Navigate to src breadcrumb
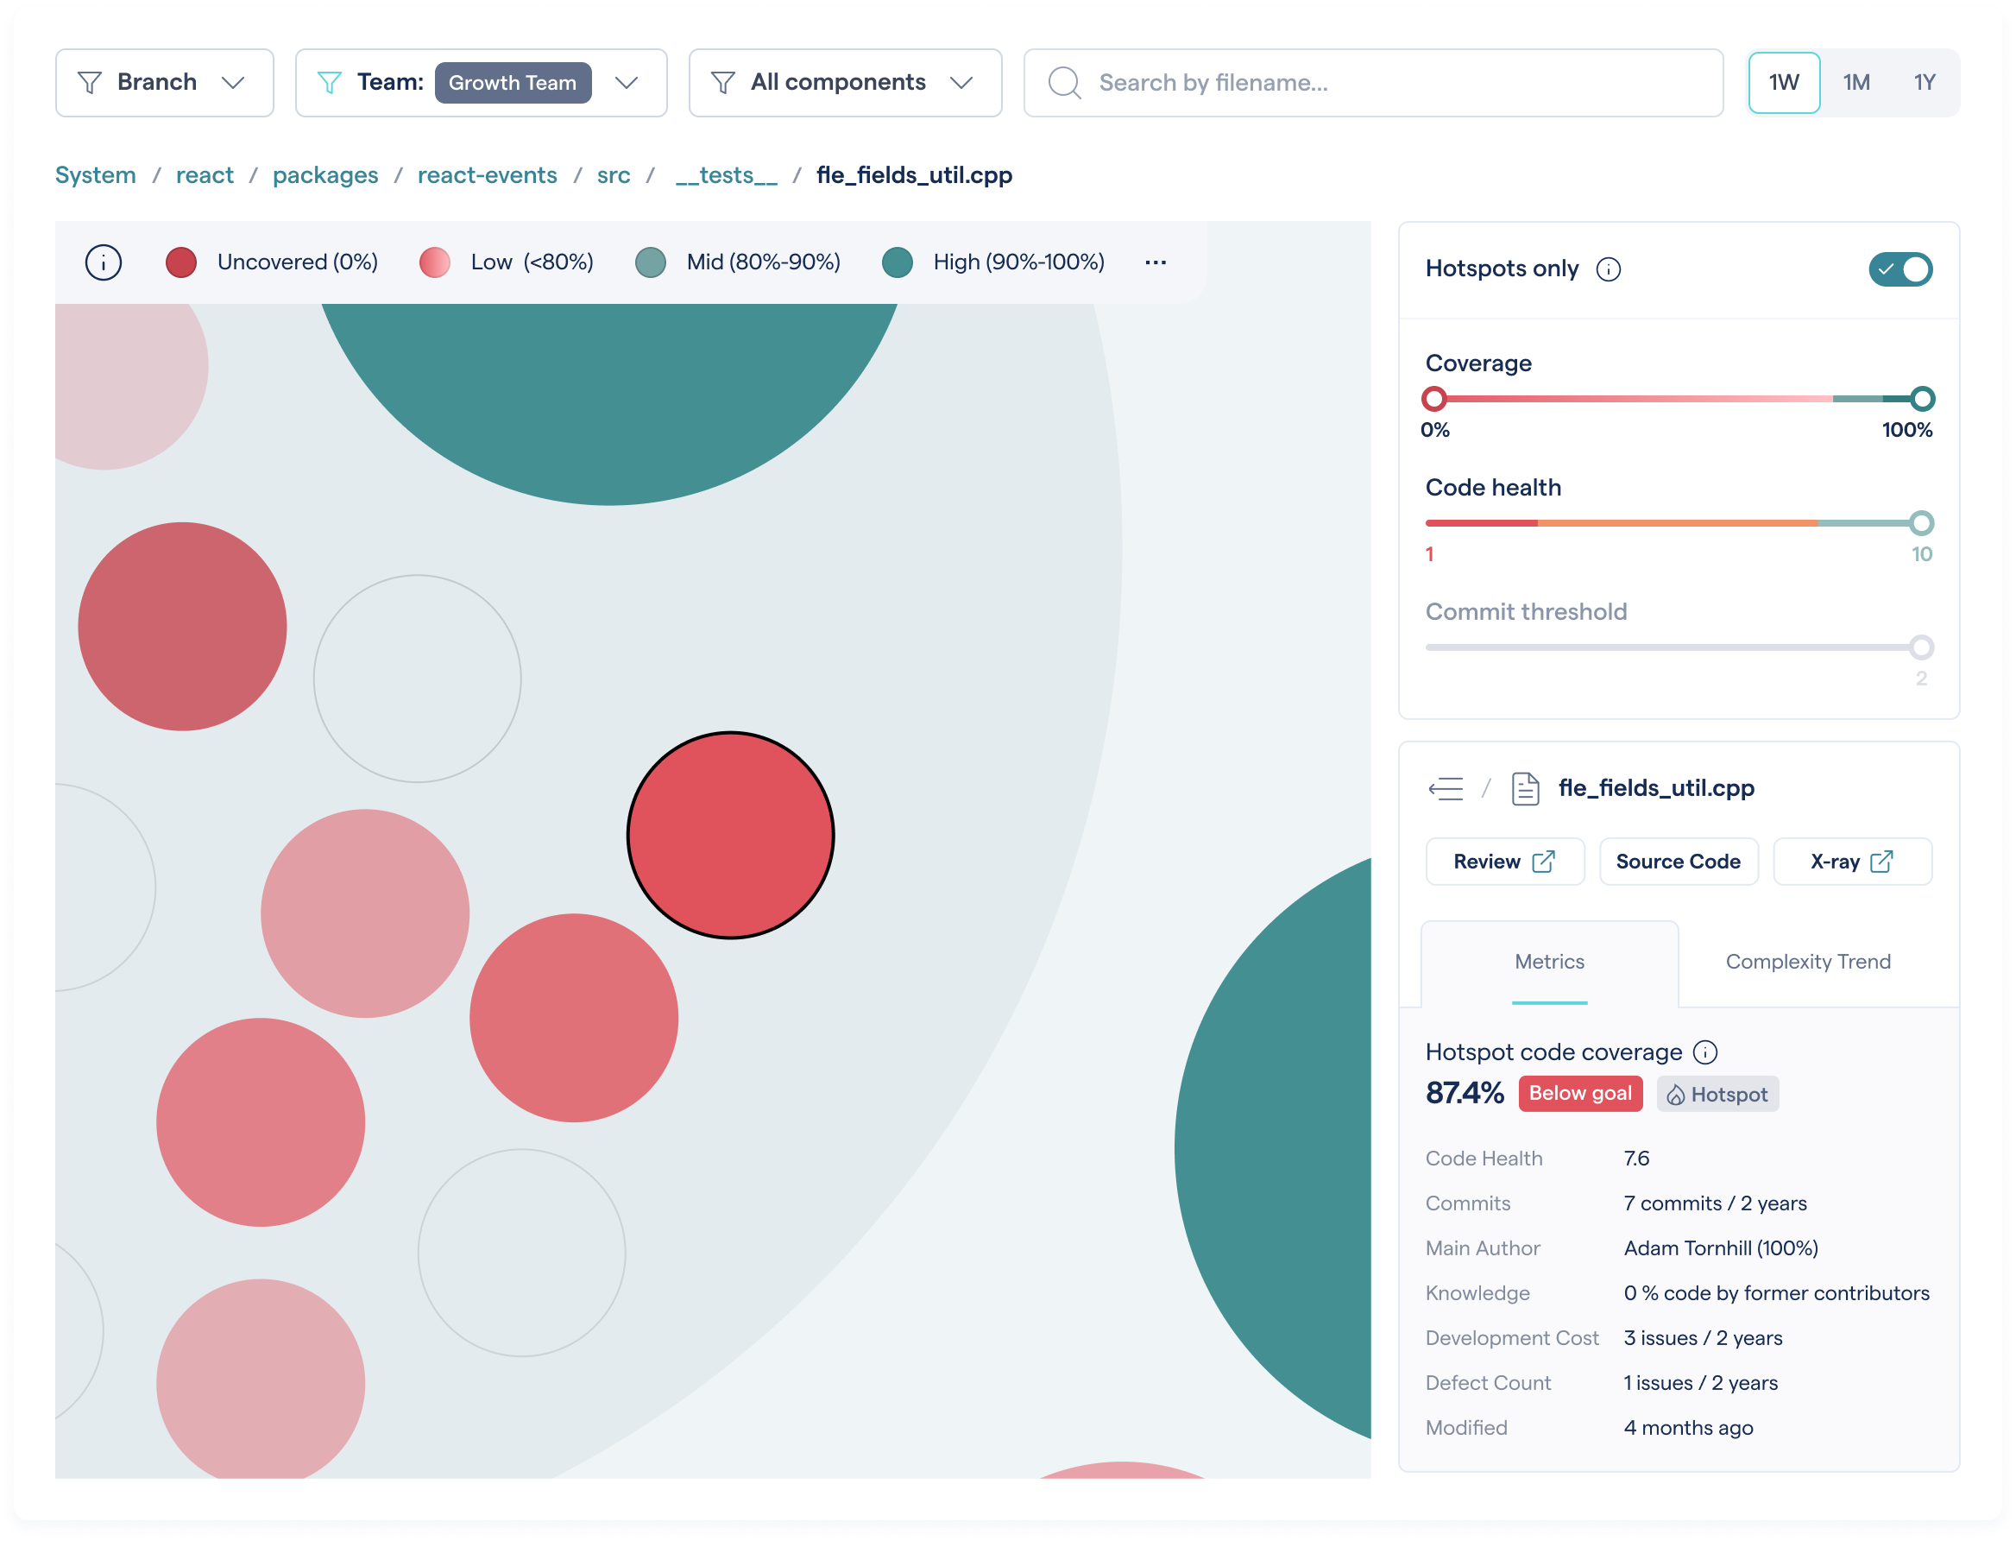The height and width of the screenshot is (1541, 2016). tap(614, 175)
